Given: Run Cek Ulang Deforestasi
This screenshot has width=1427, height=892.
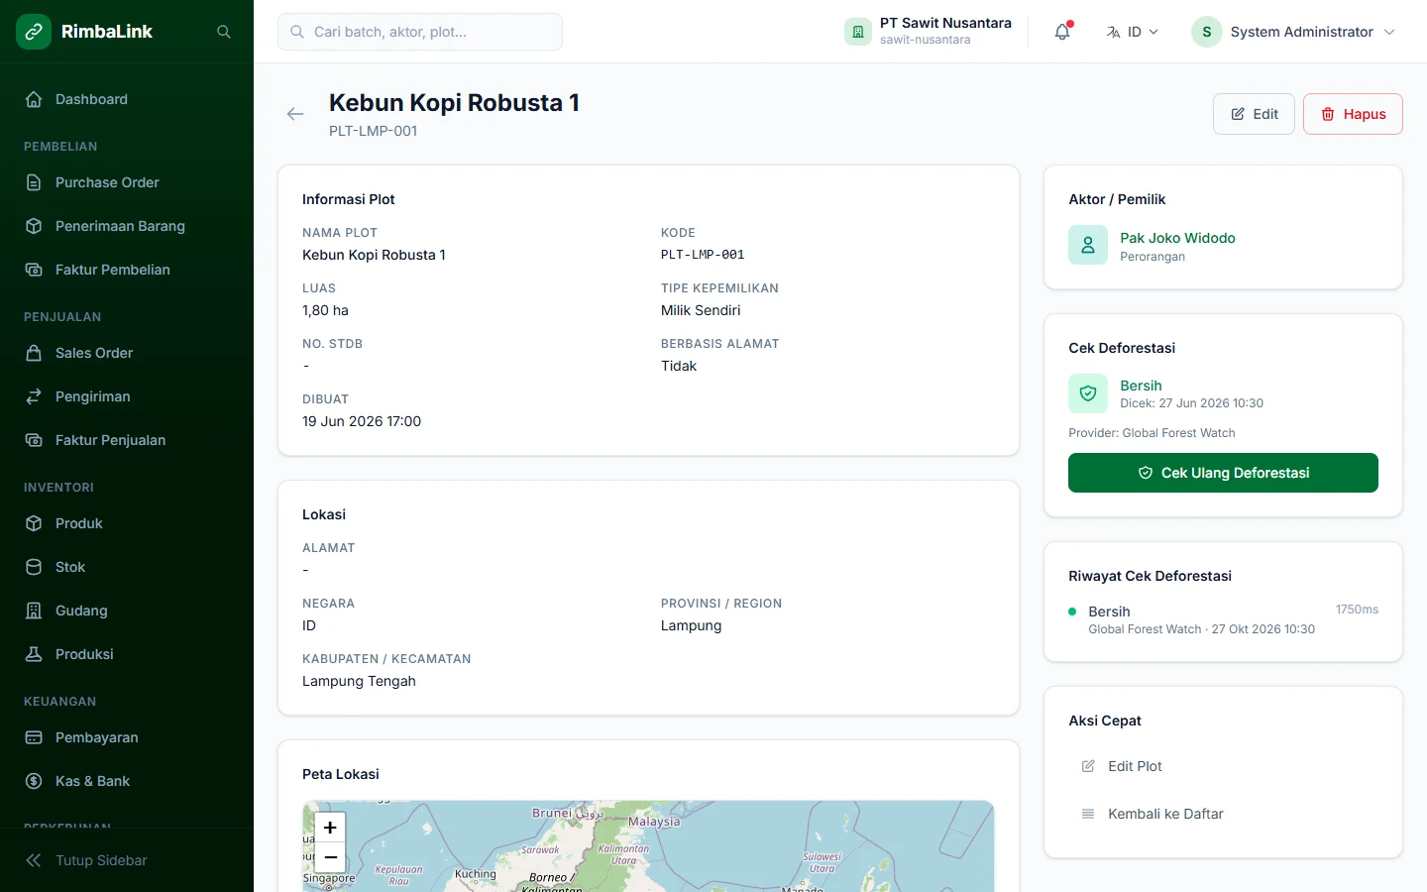Looking at the screenshot, I should pos(1223,473).
